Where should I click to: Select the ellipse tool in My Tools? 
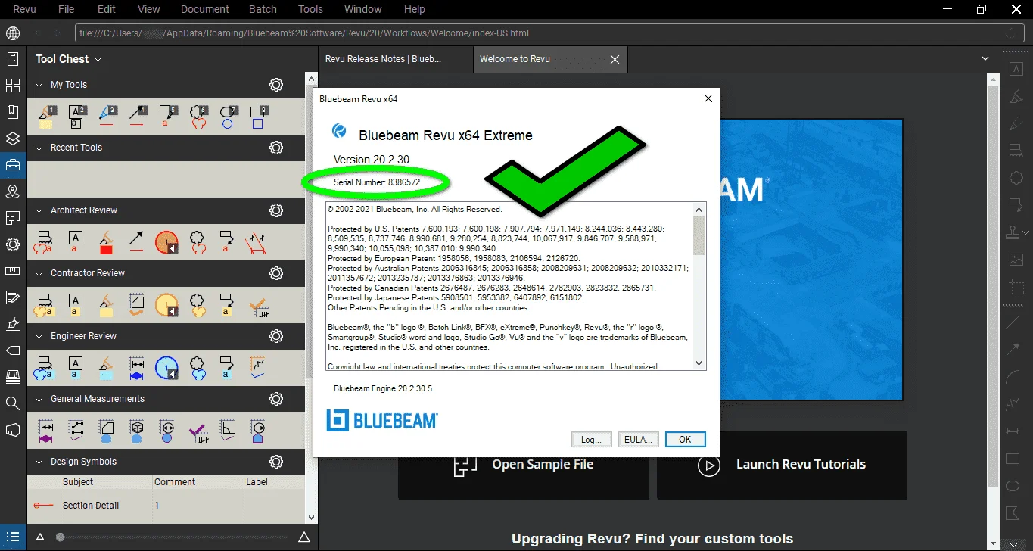click(x=228, y=117)
